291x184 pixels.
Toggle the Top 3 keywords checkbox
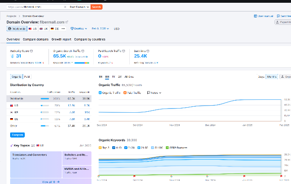[100, 148]
